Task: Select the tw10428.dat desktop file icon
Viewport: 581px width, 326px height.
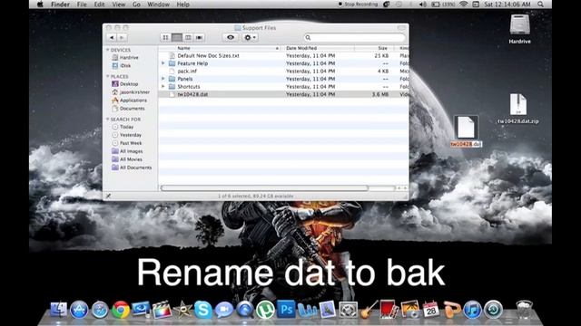Action: [x=466, y=127]
